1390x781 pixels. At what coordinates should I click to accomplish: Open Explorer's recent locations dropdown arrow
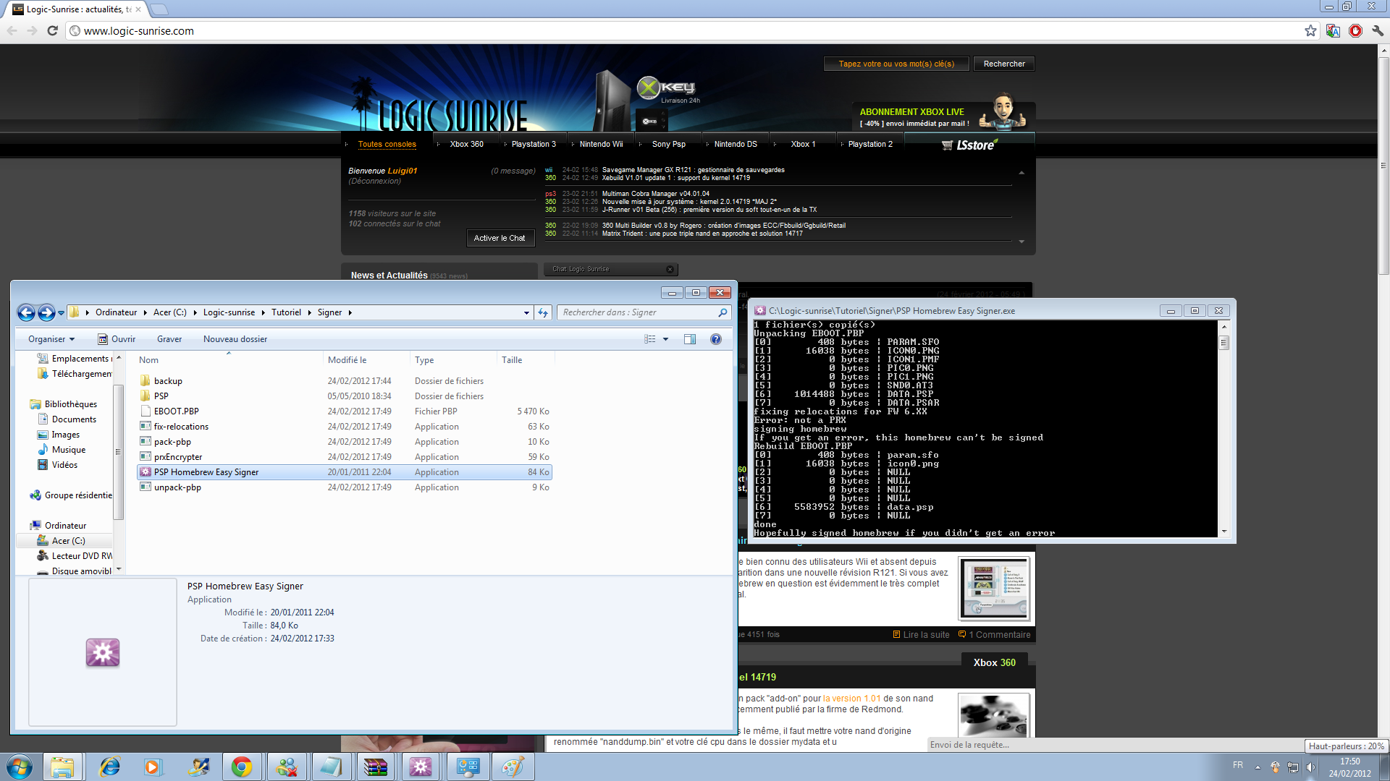coord(62,312)
